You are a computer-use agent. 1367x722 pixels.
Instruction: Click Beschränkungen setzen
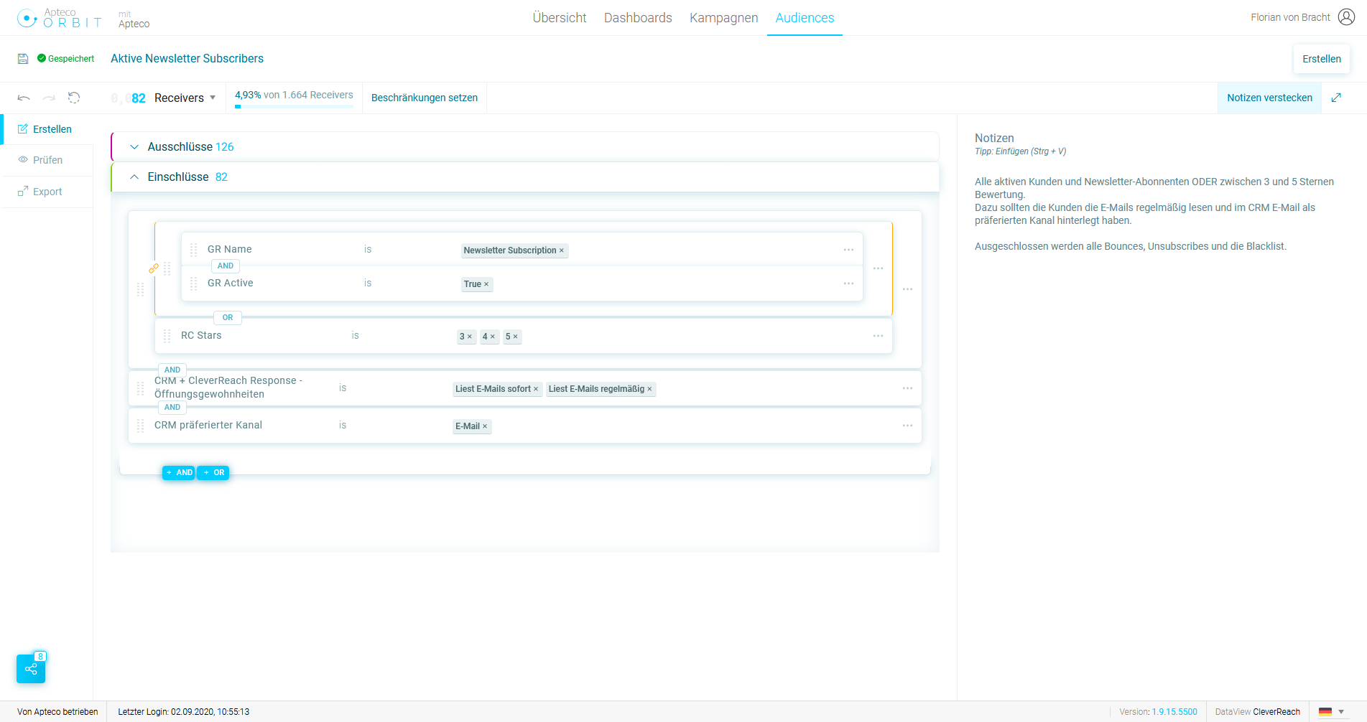425,98
